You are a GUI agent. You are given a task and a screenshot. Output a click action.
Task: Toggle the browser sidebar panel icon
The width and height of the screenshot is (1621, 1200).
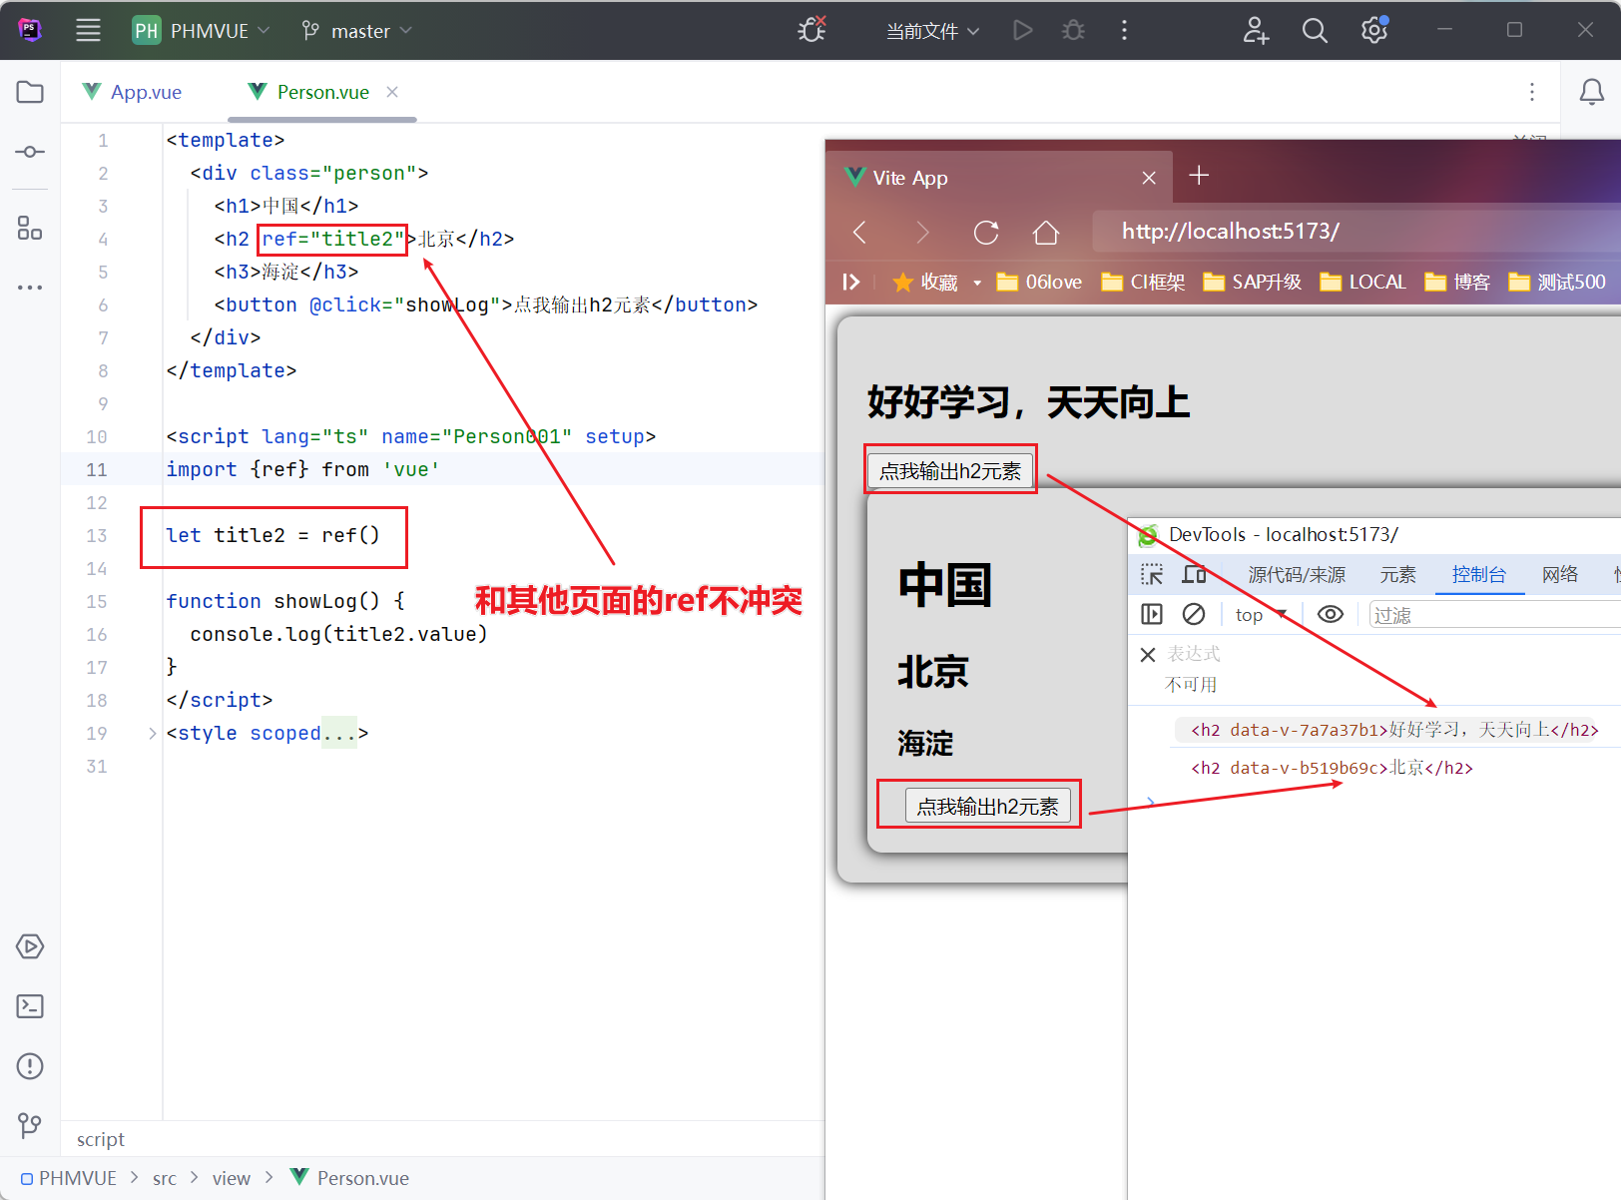coord(851,282)
